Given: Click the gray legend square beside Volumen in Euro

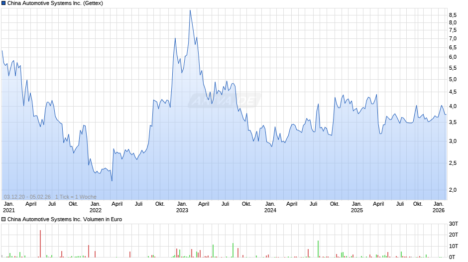Looking at the screenshot, I should tap(3, 219).
